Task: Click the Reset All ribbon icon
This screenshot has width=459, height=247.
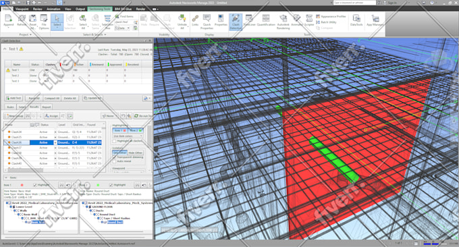Action: tap(32, 22)
